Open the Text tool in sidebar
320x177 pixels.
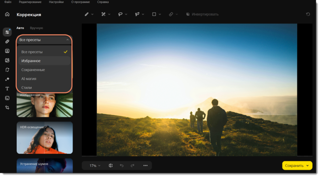[x=7, y=88]
